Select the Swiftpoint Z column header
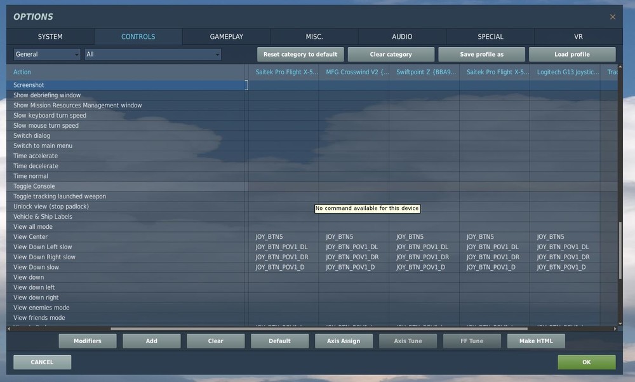This screenshot has height=382, width=635. click(424, 72)
